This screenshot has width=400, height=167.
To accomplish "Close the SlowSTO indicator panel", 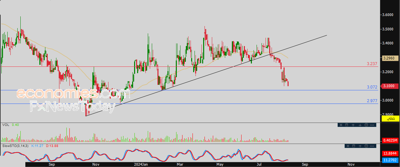I will [348, 146].
